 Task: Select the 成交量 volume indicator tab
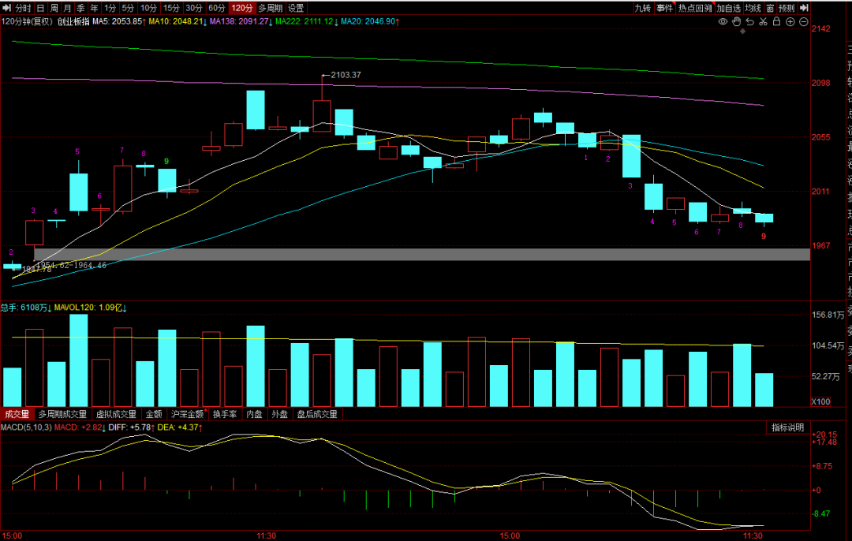point(17,414)
